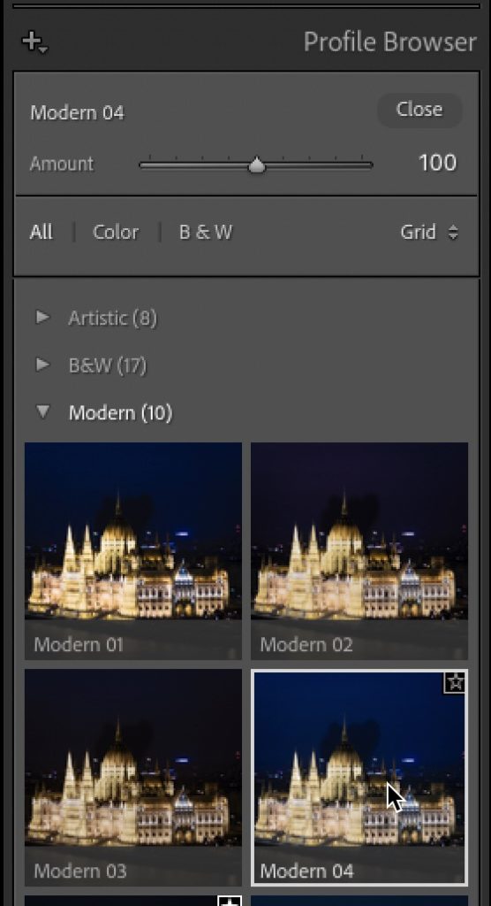Choose the Modern 03 profile thumbnail
This screenshot has height=906, width=491.
click(133, 778)
